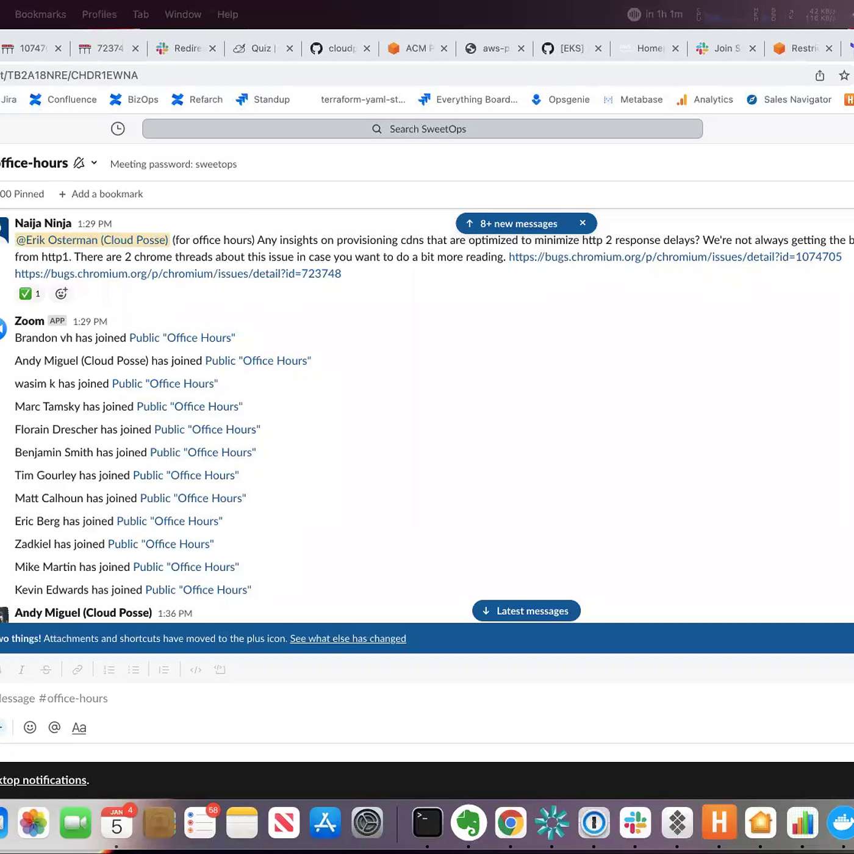Insert a code block from the formatting bar
The height and width of the screenshot is (854, 854).
pyautogui.click(x=220, y=670)
